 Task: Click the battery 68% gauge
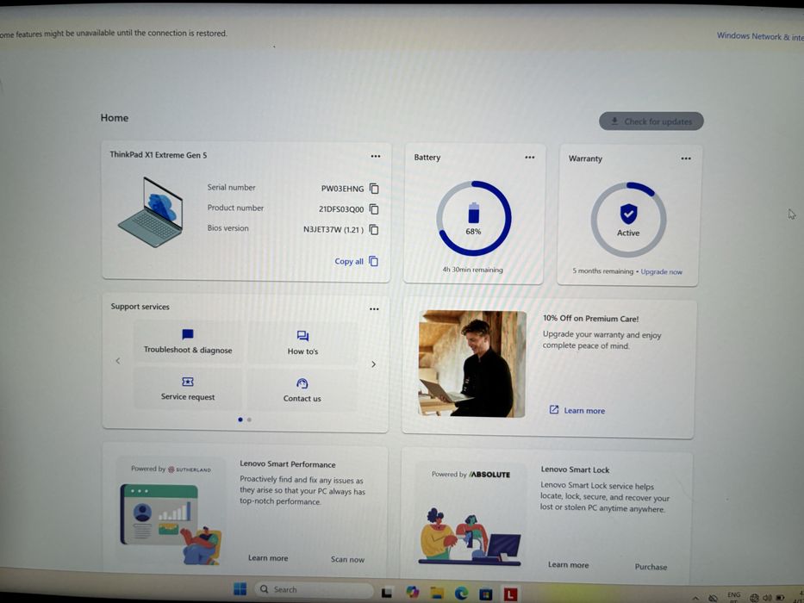point(474,219)
